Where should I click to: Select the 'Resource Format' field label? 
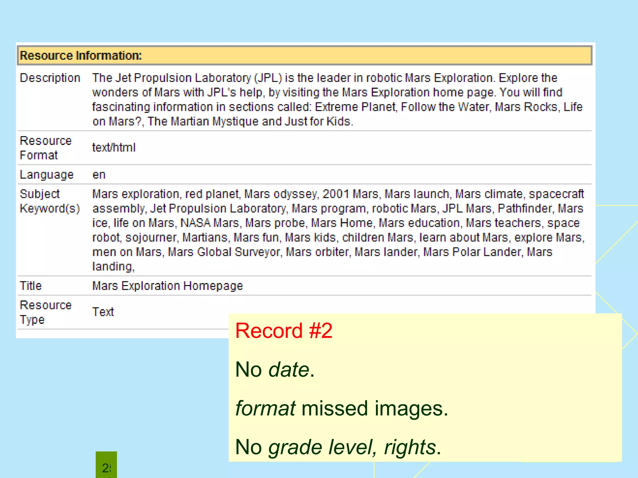(x=45, y=148)
